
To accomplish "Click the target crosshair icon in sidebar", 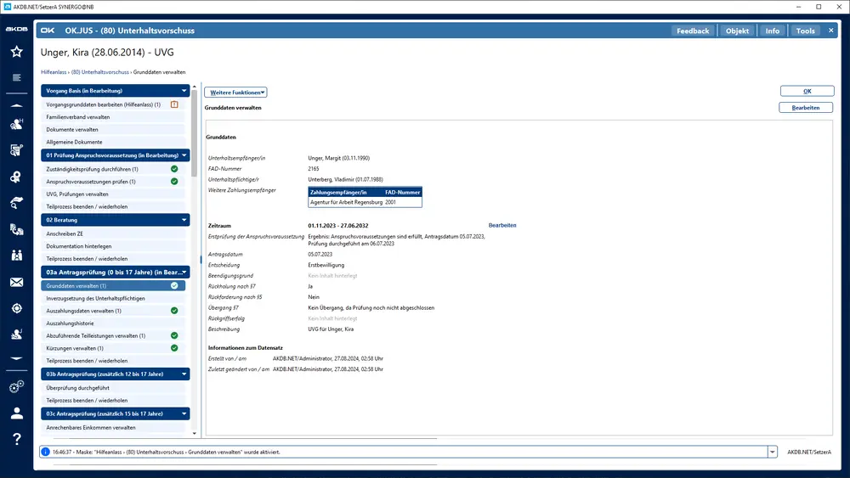I will click(x=16, y=308).
